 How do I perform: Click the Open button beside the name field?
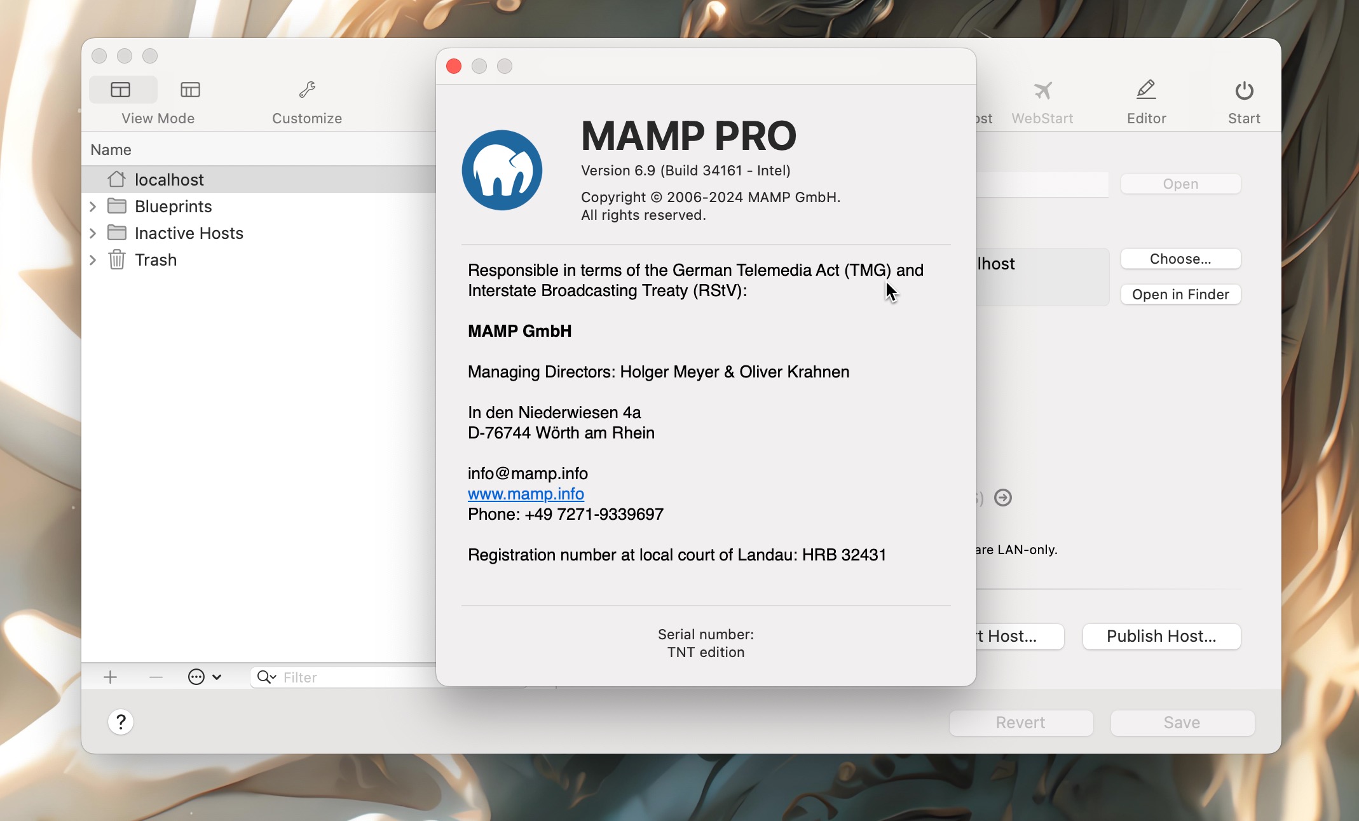click(1180, 184)
